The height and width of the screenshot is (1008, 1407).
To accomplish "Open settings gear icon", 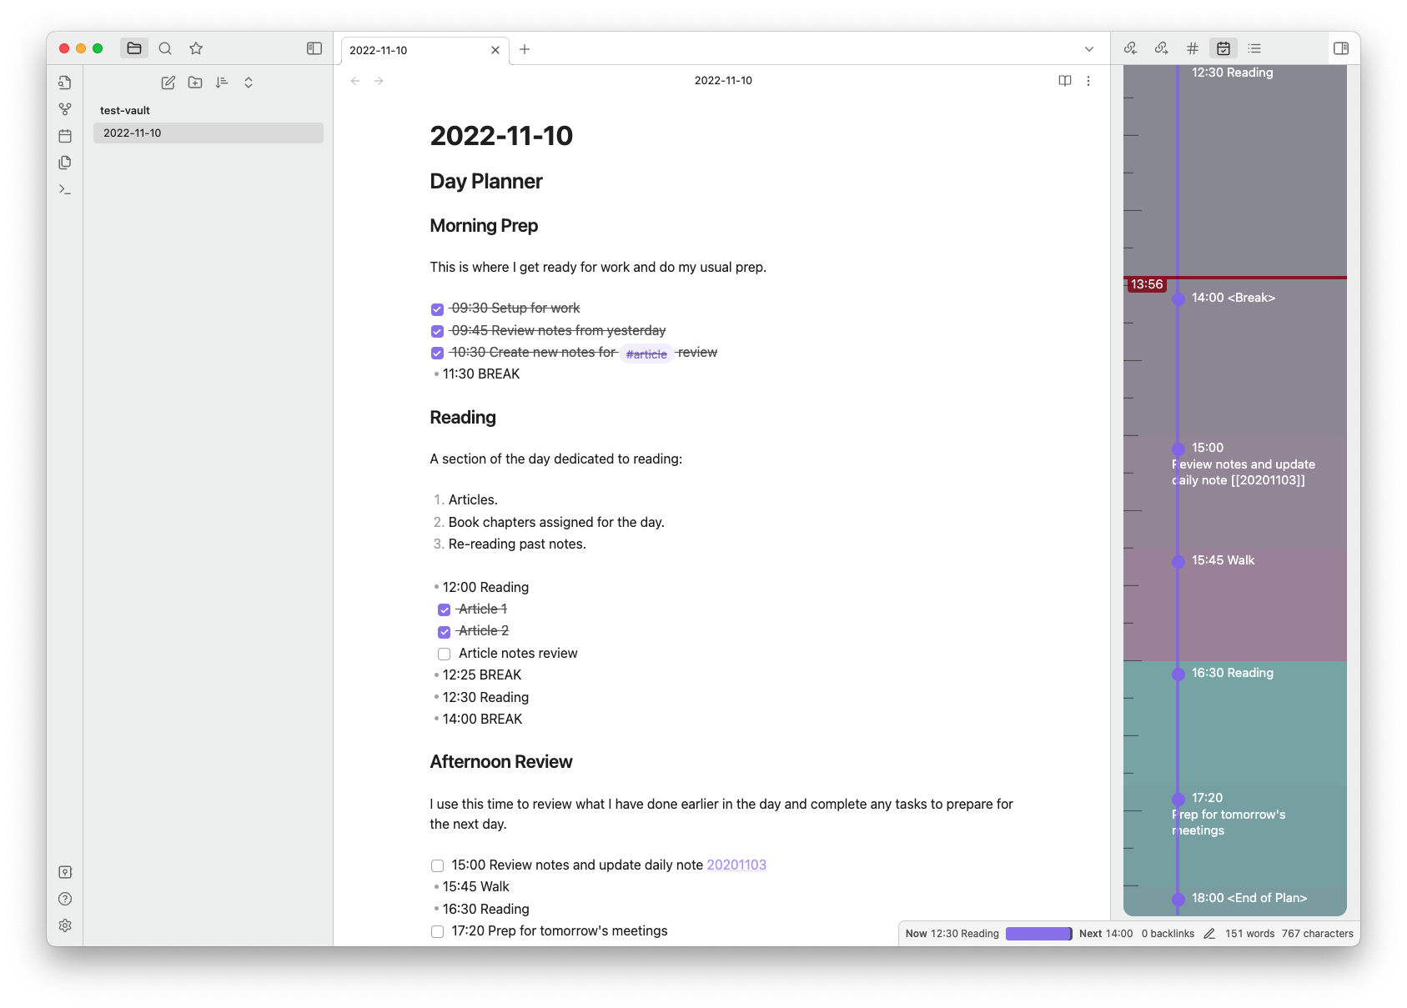I will click(65, 925).
